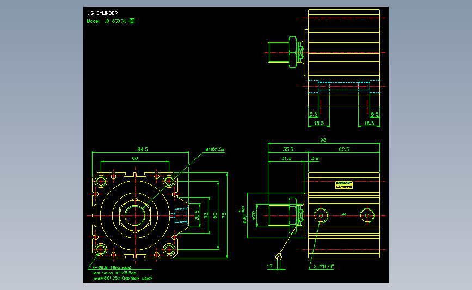472x290 pixels.
Task: Click the 17 wrench size dimension
Action: click(269, 266)
